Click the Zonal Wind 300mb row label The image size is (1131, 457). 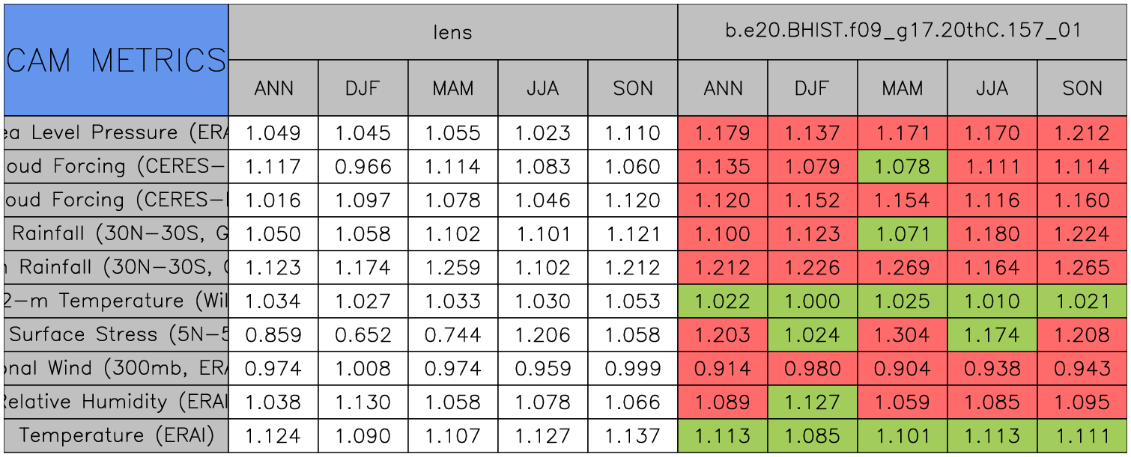(x=116, y=369)
